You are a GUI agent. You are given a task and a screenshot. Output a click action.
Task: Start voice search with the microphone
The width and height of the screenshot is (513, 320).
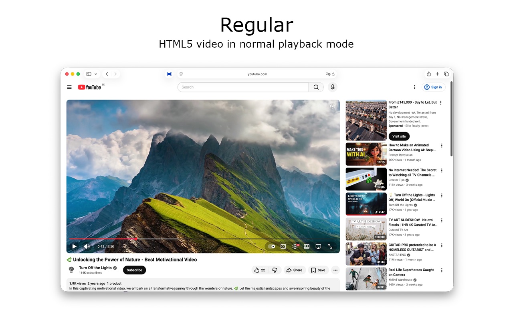[333, 87]
